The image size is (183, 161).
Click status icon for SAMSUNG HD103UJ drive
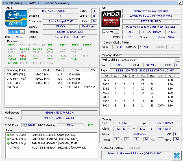(x=8, y=143)
